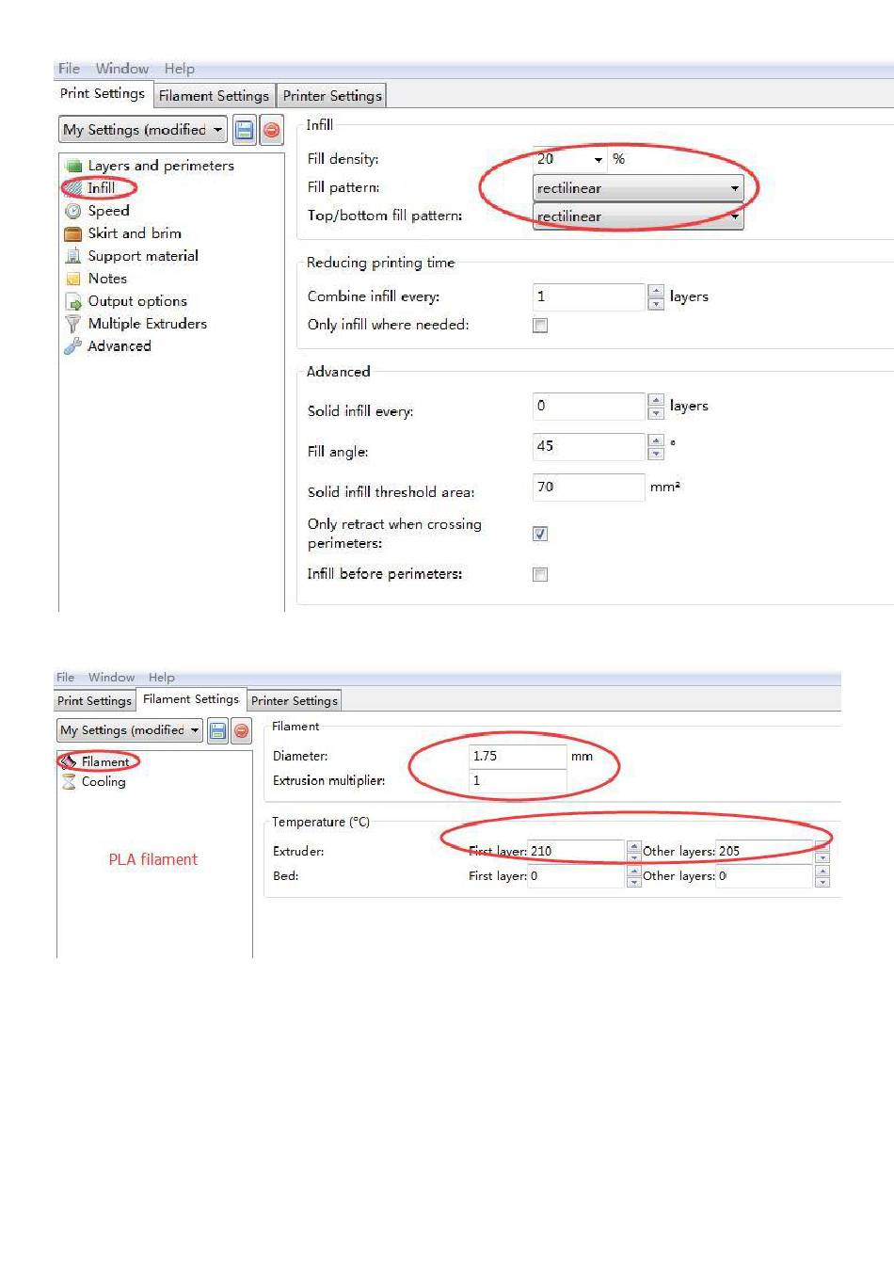Select Cooling page in filament tree

[104, 782]
